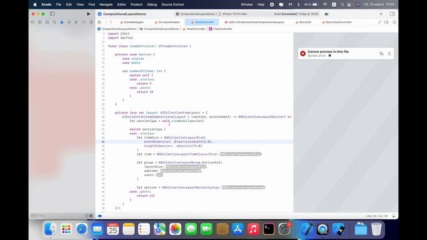The image size is (427, 240).
Task: Open the source control navigator
Action: click(x=40, y=22)
